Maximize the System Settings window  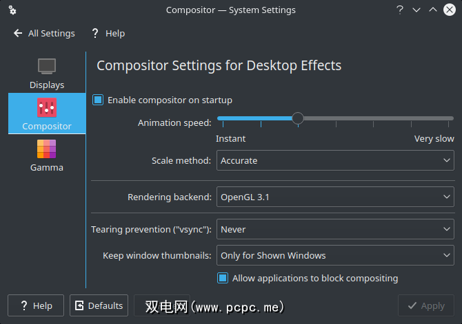[x=433, y=10]
